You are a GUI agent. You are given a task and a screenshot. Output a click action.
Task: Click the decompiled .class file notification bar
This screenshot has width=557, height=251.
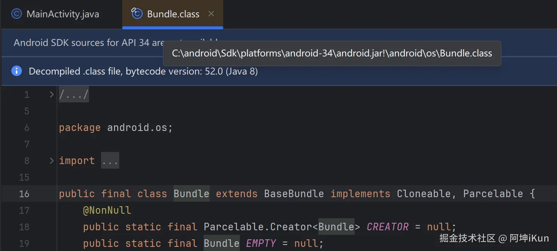pyautogui.click(x=143, y=71)
